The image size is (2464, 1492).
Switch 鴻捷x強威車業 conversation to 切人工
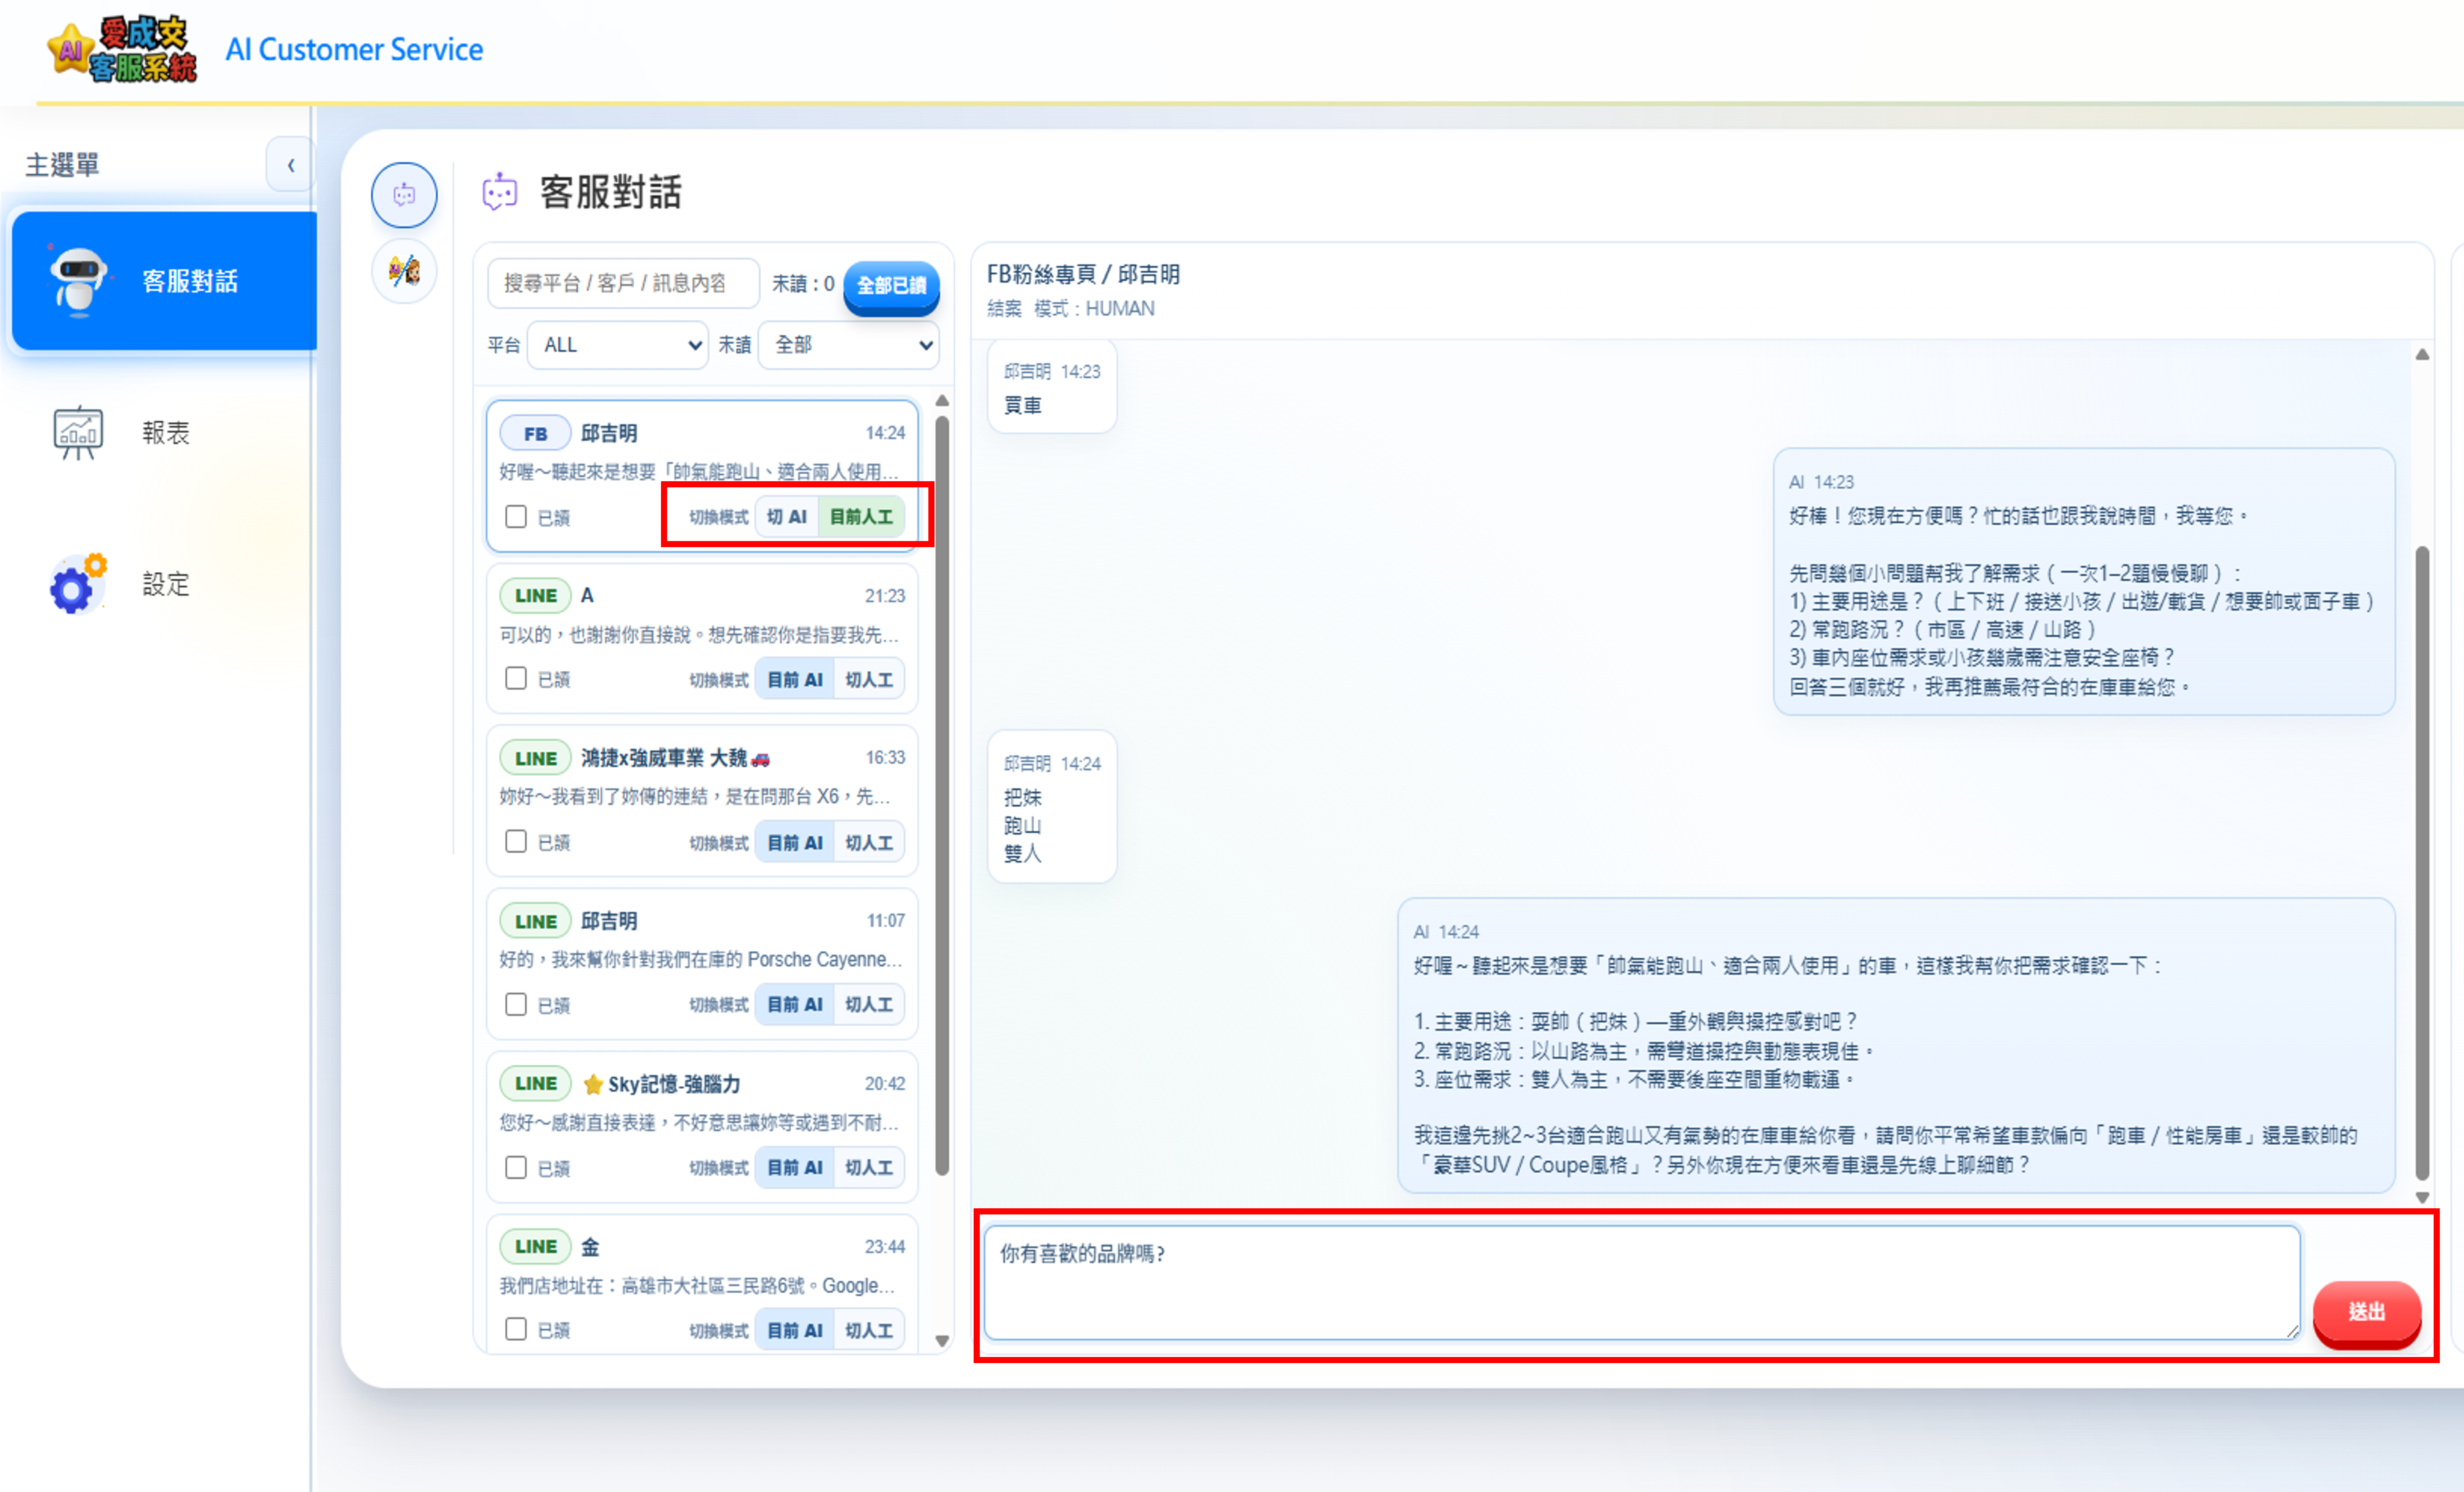[869, 843]
